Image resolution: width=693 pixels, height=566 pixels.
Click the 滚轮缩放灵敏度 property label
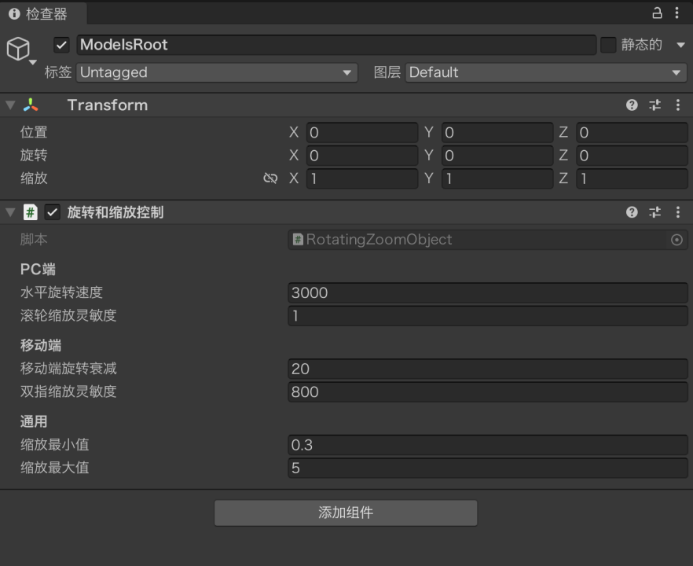tap(68, 315)
